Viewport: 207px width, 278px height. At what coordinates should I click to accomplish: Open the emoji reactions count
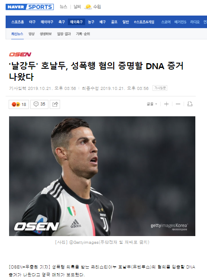(19, 104)
